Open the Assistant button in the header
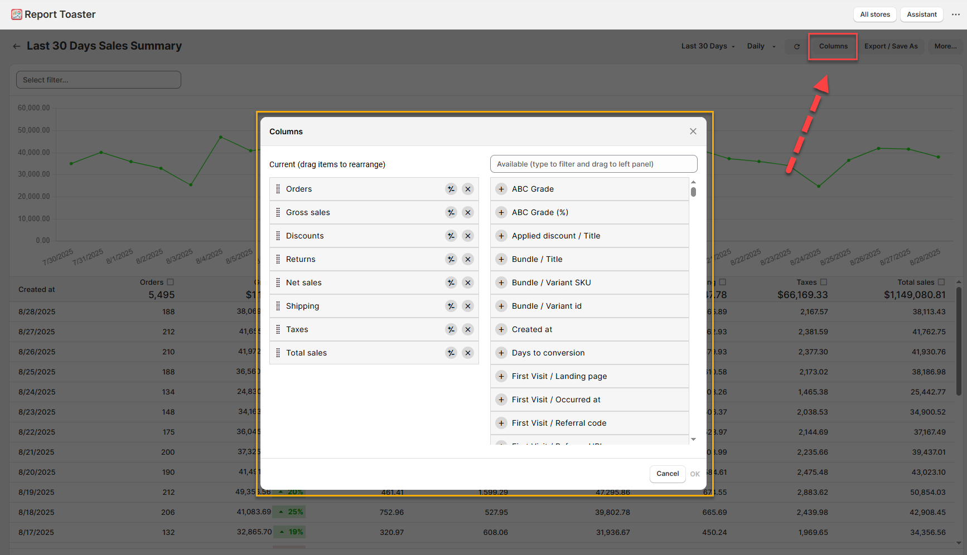967x555 pixels. pyautogui.click(x=921, y=14)
